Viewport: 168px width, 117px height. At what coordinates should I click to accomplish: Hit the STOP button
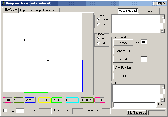click(123, 76)
